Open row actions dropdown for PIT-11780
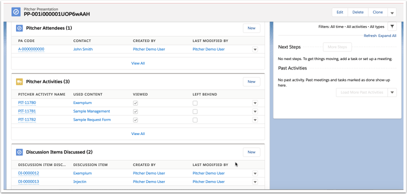Screen dimensions: 407x194 255,103
